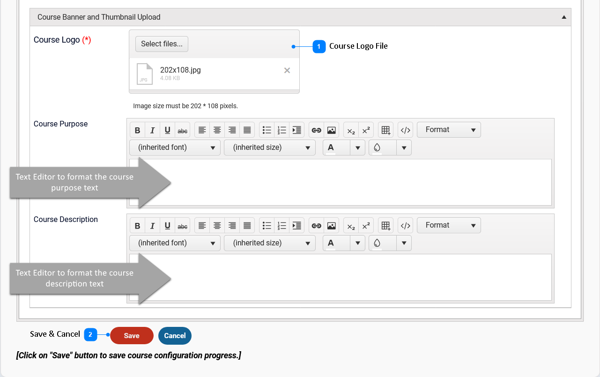Open Format dropdown in Course Purpose editor

[x=448, y=130]
